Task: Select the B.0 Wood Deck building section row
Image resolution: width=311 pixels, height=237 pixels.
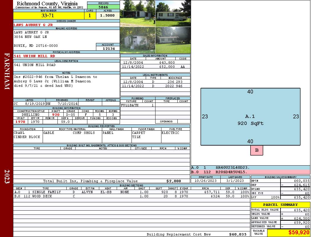Action: 131,196
